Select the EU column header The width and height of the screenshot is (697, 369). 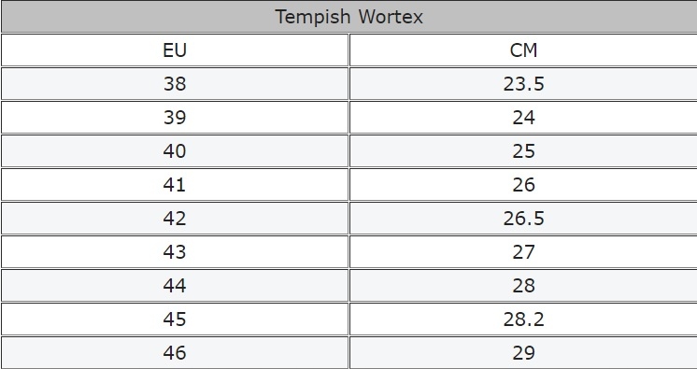point(175,50)
